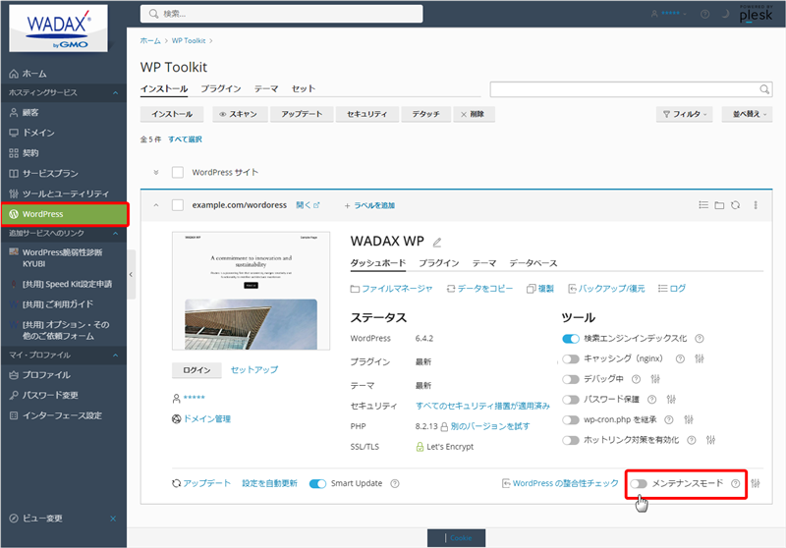Open settings sliders for パスワード保護
This screenshot has width=786, height=548.
[671, 400]
